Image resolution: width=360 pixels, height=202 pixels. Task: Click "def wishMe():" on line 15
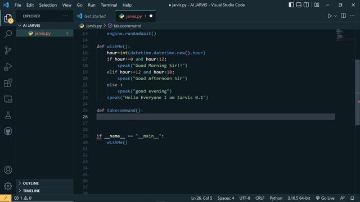pyautogui.click(x=113, y=46)
